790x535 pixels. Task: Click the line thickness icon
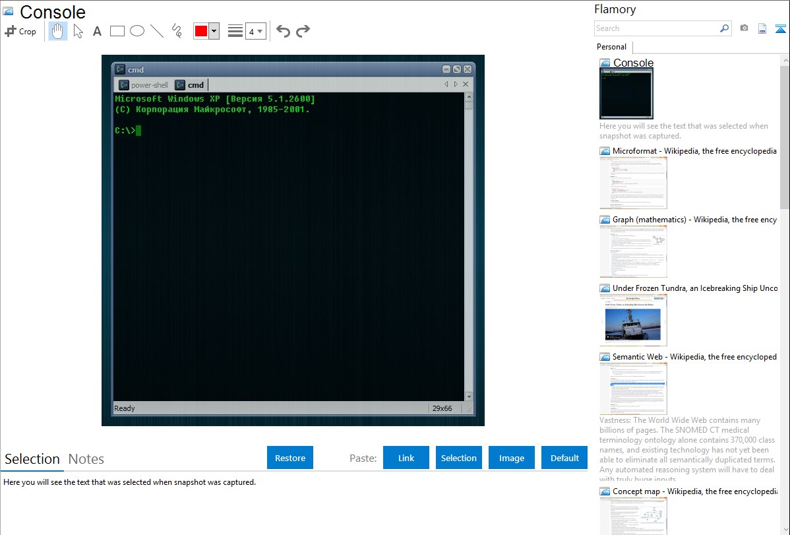pyautogui.click(x=235, y=31)
